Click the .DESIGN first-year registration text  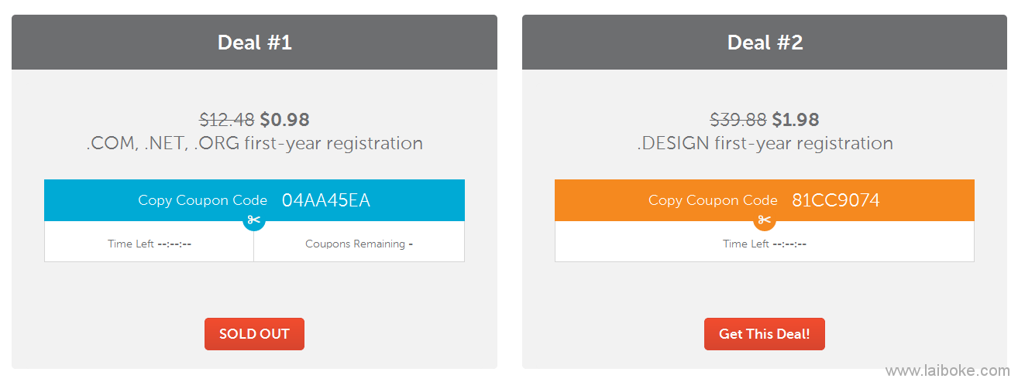(x=765, y=144)
